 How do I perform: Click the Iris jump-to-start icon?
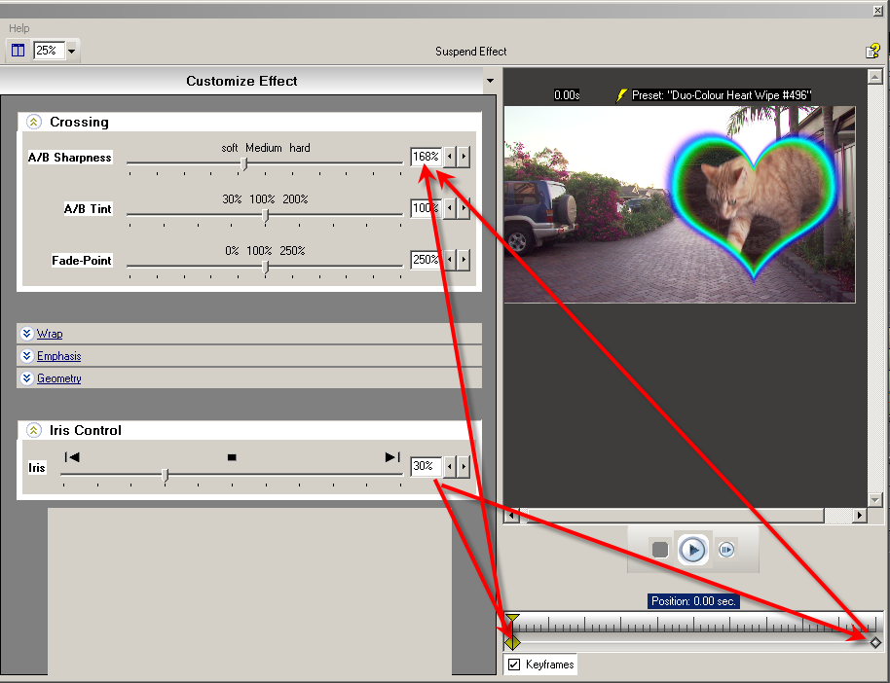72,457
